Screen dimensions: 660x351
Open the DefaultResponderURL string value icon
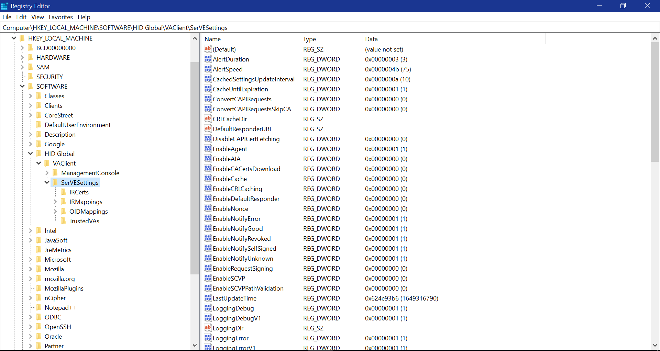(x=208, y=128)
